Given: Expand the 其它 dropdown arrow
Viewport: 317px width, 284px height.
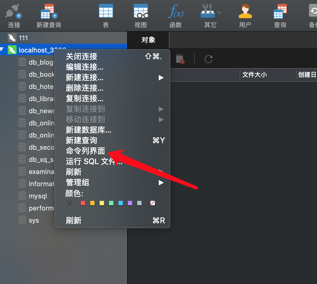Looking at the screenshot, I should pos(219,12).
